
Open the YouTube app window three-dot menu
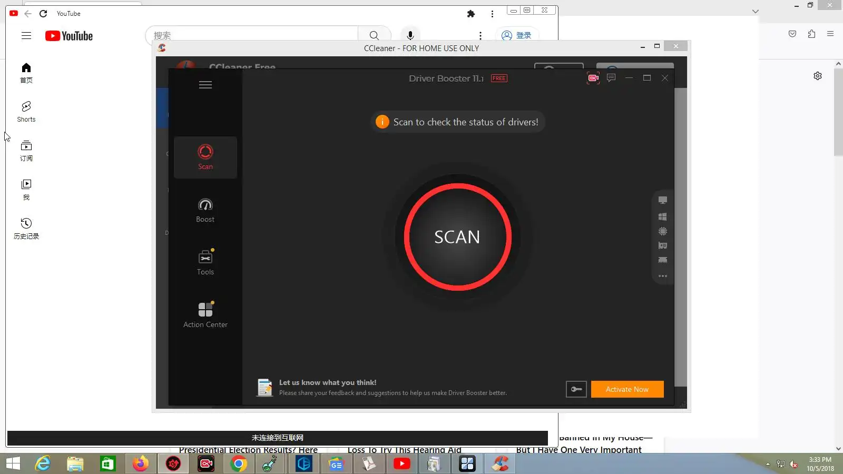tap(492, 14)
